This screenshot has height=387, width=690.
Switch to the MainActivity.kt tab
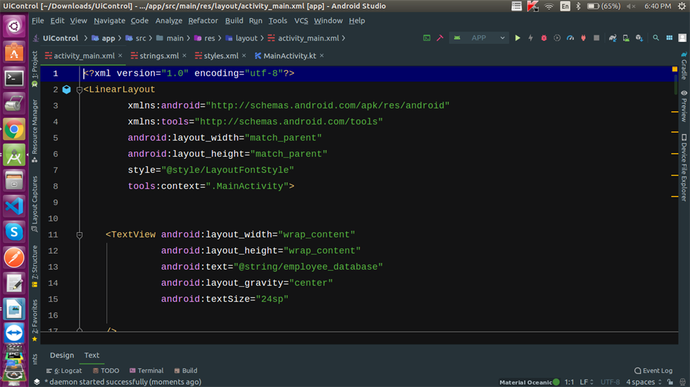[x=290, y=56]
